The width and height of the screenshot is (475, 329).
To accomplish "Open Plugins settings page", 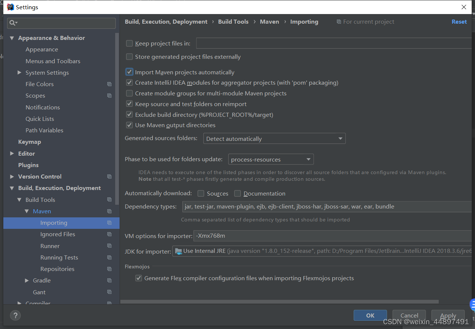I will click(29, 165).
